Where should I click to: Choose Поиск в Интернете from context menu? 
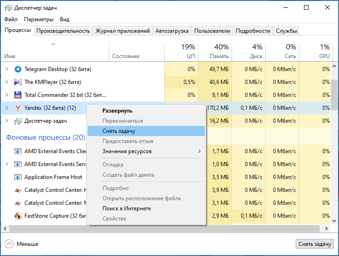point(126,208)
